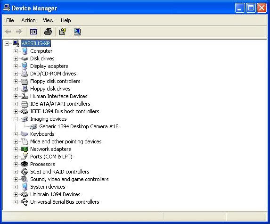Open the Action menu
The height and width of the screenshot is (224, 270).
point(28,20)
